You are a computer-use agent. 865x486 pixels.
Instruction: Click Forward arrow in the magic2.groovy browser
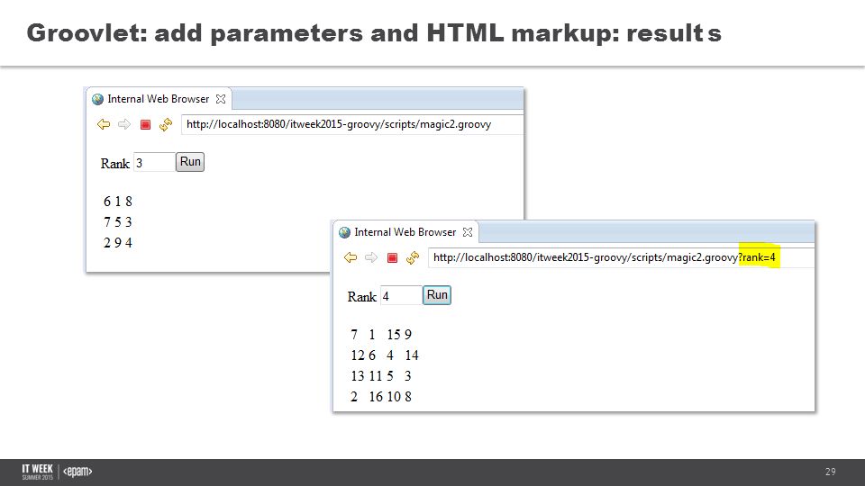[124, 124]
